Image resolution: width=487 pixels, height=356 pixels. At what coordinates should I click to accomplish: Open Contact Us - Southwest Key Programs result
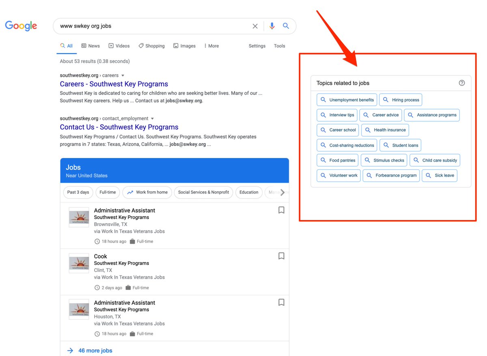(119, 127)
